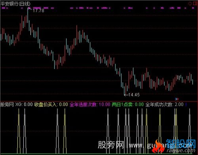Click the diamond icon at chart top-right
Screen dimensions: 198x155
pos(190,4)
